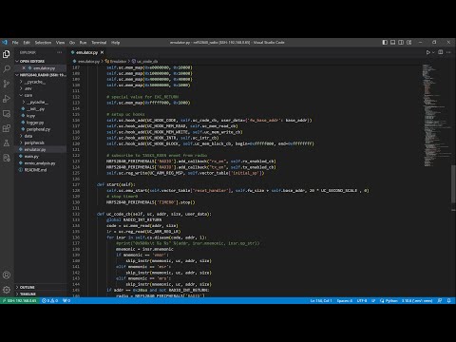Open the run options dropdown arrow

(433, 52)
